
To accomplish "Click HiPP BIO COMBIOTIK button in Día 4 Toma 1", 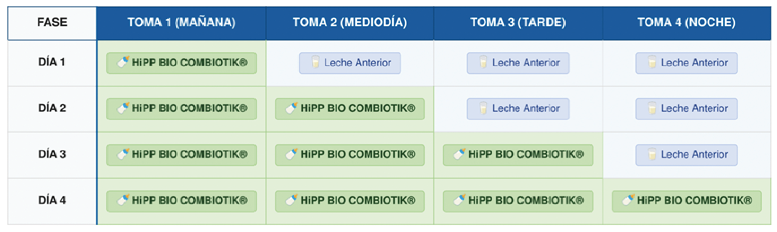I will point(181,200).
